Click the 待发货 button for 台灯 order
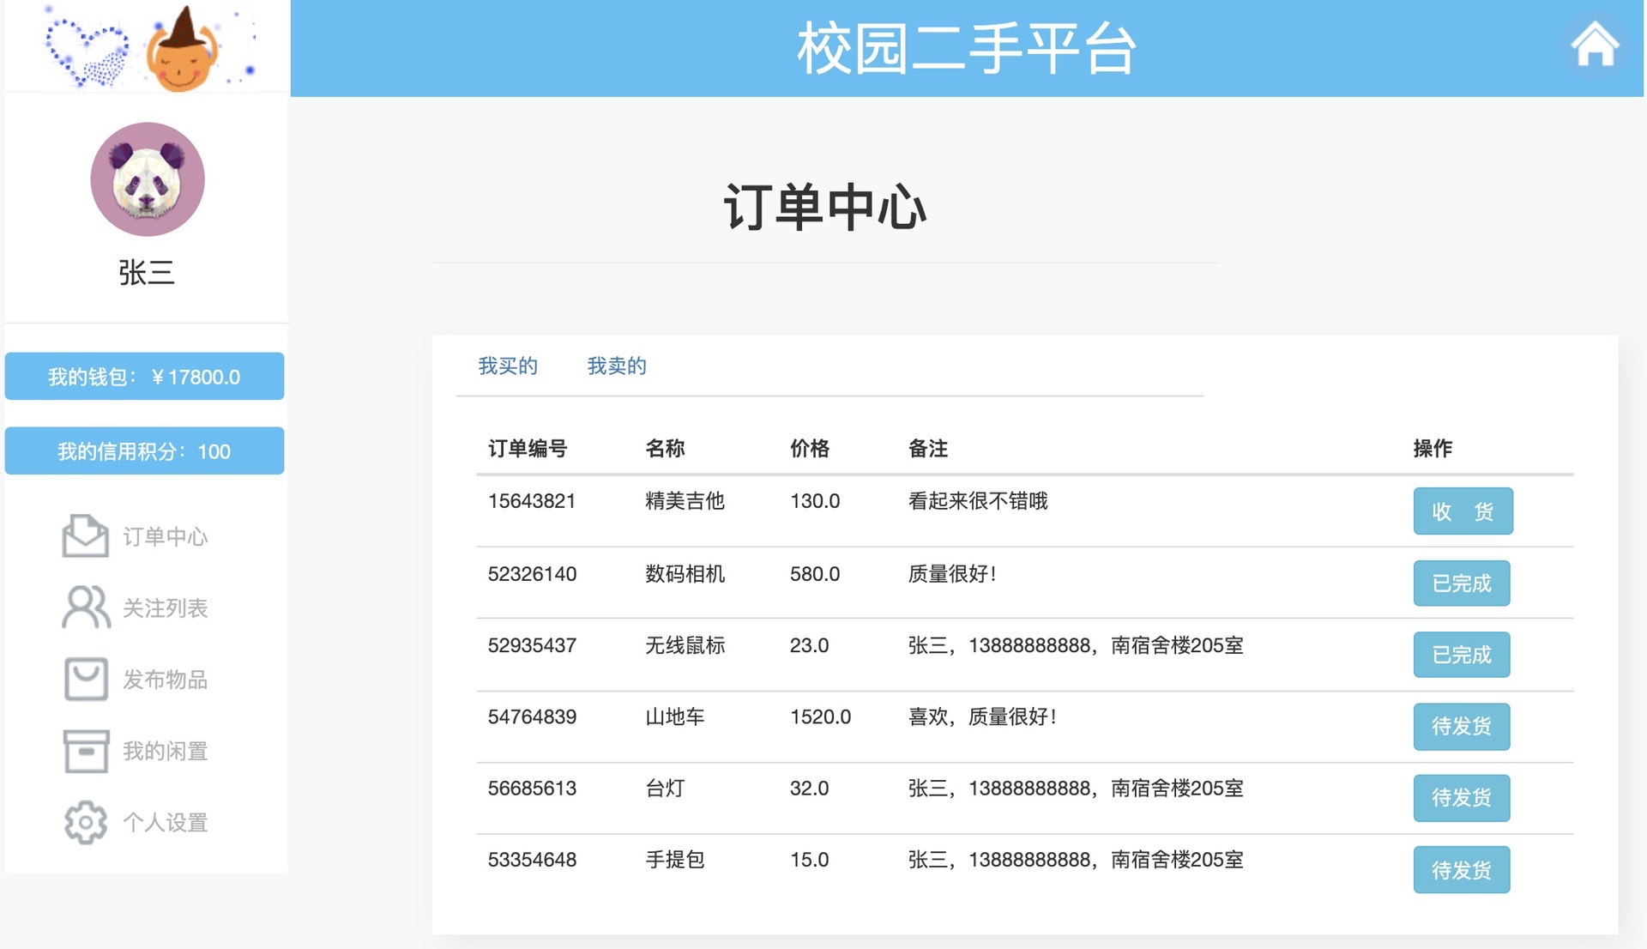 point(1462,798)
